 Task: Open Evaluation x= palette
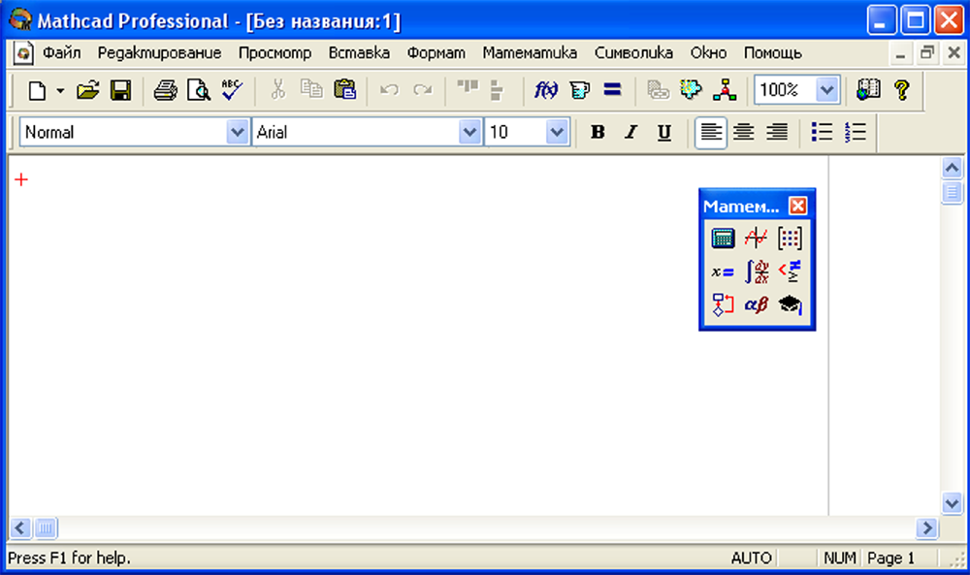(x=723, y=272)
